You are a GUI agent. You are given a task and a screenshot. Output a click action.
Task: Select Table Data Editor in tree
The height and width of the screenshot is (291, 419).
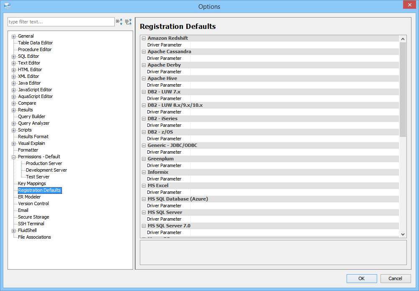pyautogui.click(x=35, y=43)
